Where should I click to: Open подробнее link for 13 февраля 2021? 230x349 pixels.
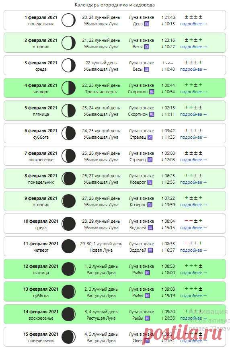tap(193, 296)
